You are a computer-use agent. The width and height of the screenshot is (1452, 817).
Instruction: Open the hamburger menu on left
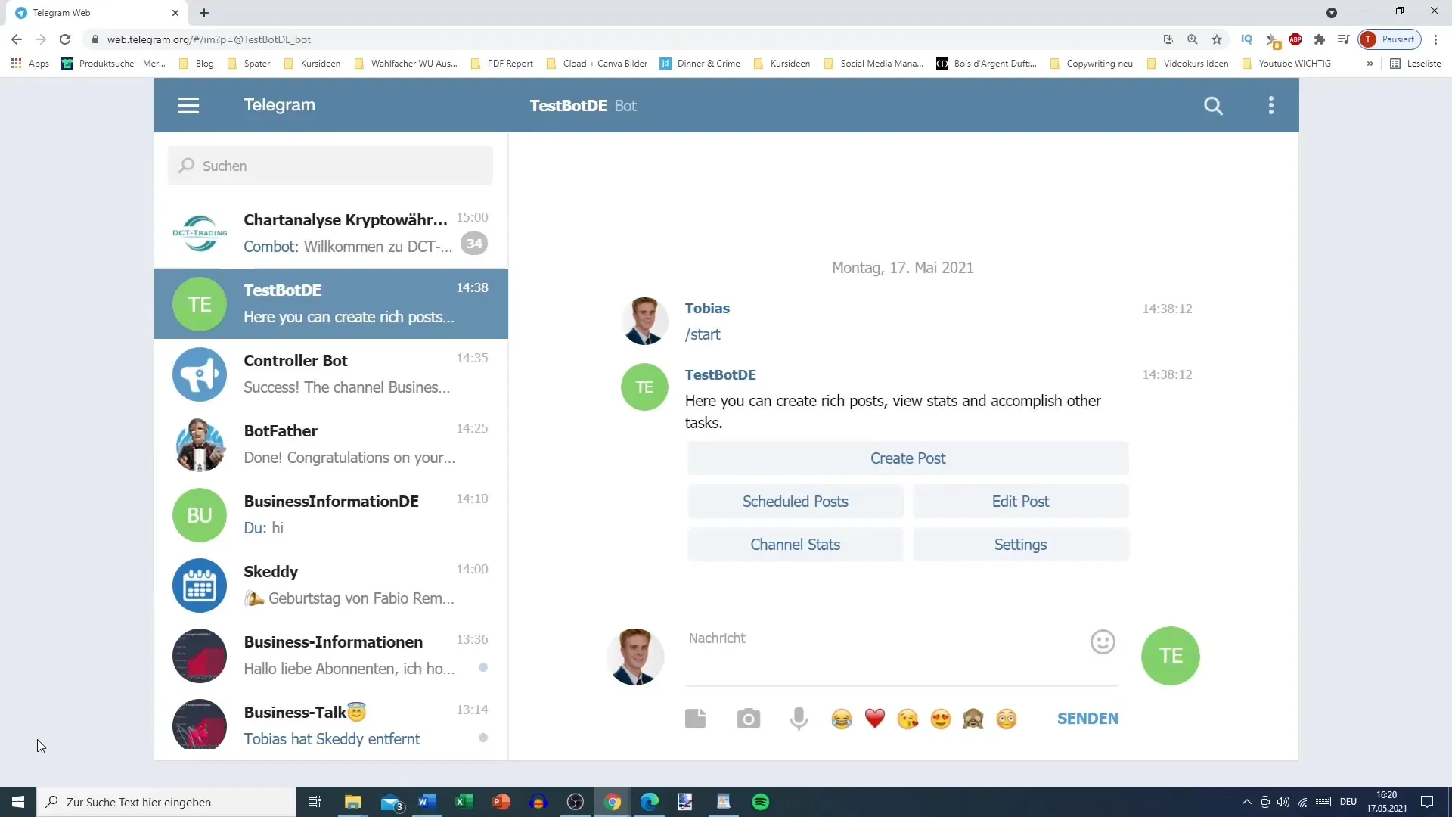pyautogui.click(x=190, y=104)
